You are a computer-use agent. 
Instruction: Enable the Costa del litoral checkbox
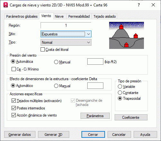coord(43,50)
